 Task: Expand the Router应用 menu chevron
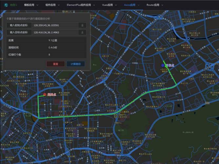pyautogui.click(x=162, y=5)
